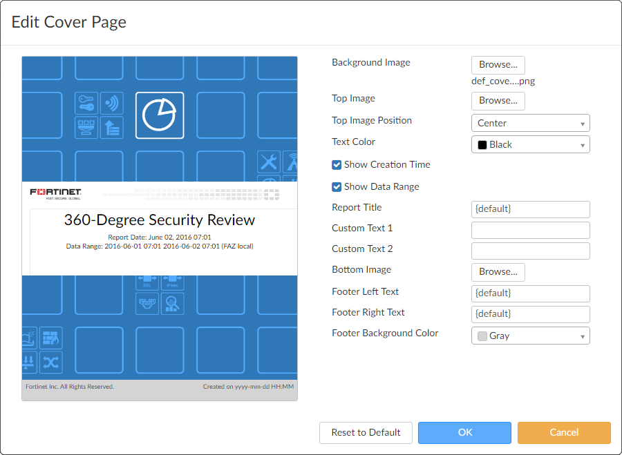Click the wireless signal icon in preview
Screen dimensions: 622x455
tap(111, 104)
